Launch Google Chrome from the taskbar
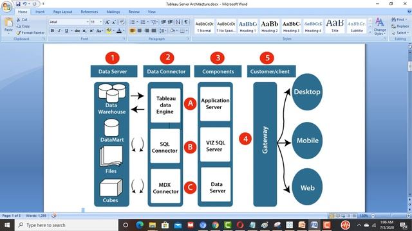Viewport: 412px width, 231px height. tap(215, 225)
